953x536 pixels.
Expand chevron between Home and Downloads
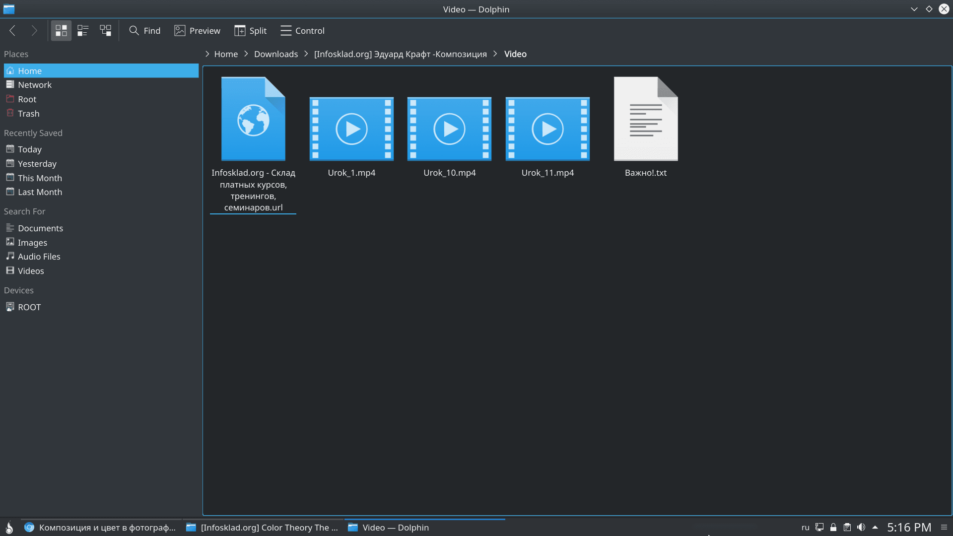[x=246, y=54]
